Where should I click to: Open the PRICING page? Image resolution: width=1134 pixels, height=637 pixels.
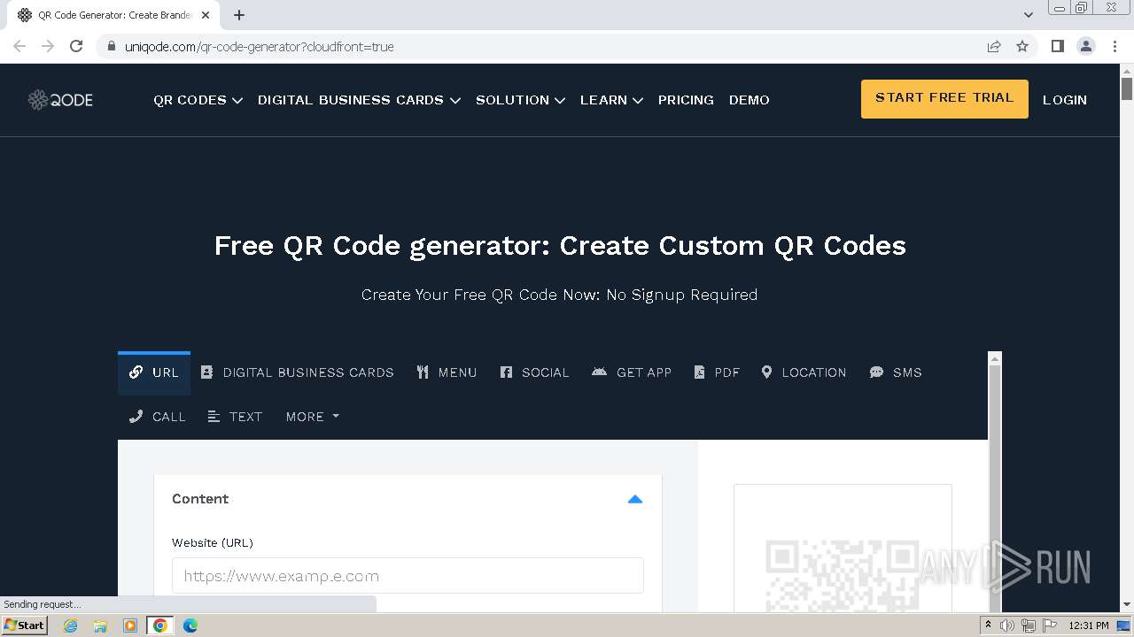[686, 100]
